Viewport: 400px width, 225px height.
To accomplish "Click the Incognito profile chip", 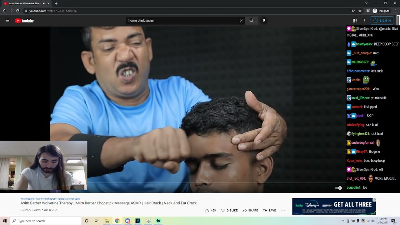I will pos(381,11).
